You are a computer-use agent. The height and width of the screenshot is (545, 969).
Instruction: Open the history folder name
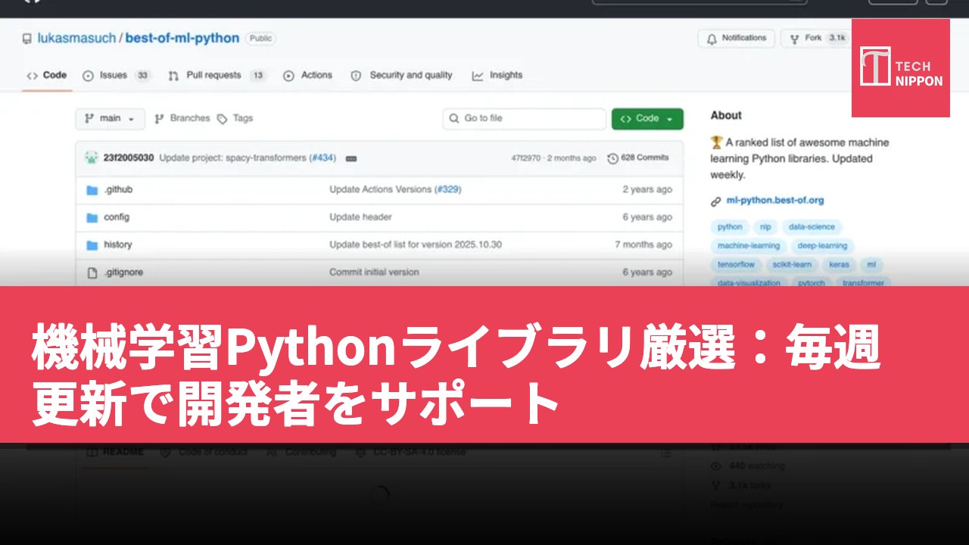(118, 244)
